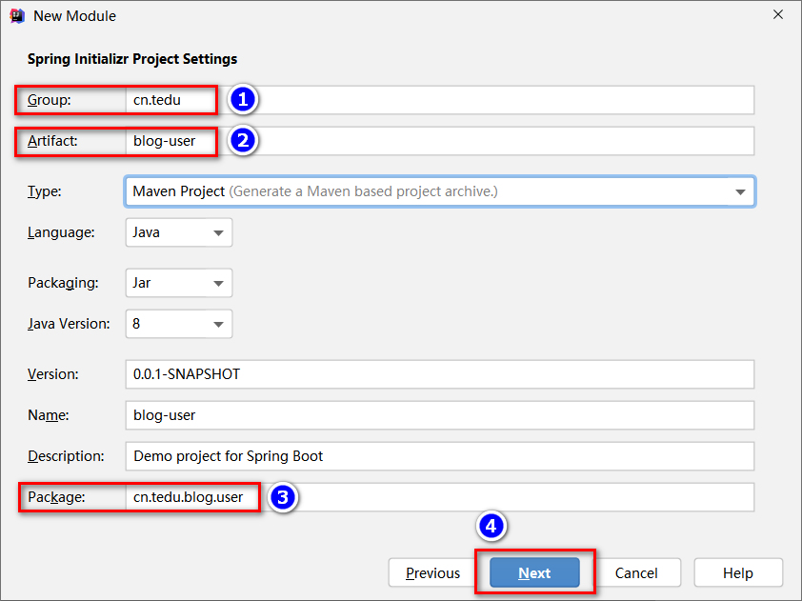Click the Language label
Image resolution: width=802 pixels, height=601 pixels.
pyautogui.click(x=61, y=232)
